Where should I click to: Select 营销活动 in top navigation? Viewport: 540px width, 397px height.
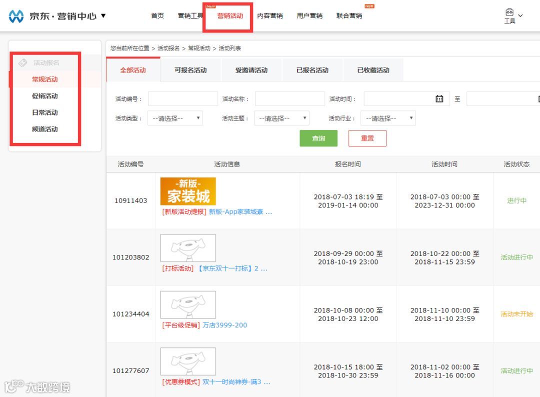(230, 15)
